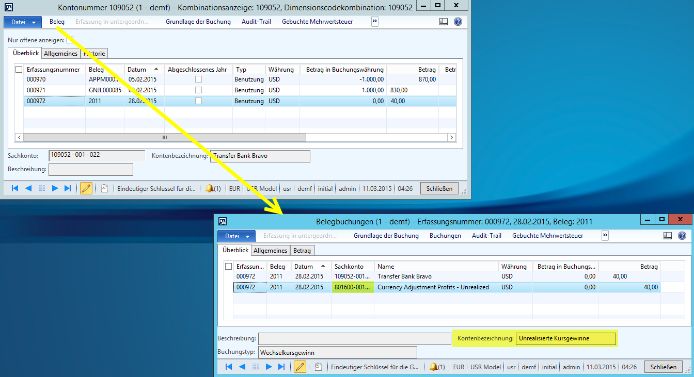Tick select-all checkbox in Belegbuchungen grid header
The height and width of the screenshot is (377, 694).
[x=229, y=267]
